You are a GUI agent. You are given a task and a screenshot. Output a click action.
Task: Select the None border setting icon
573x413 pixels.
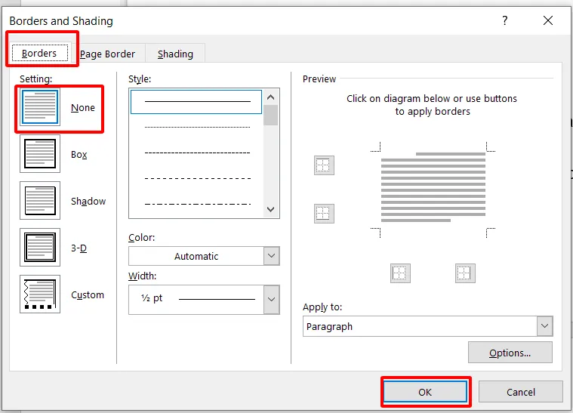tap(40, 107)
